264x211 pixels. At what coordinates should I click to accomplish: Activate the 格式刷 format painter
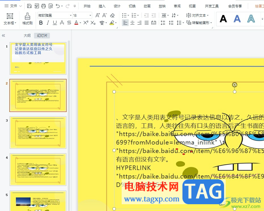point(28,19)
